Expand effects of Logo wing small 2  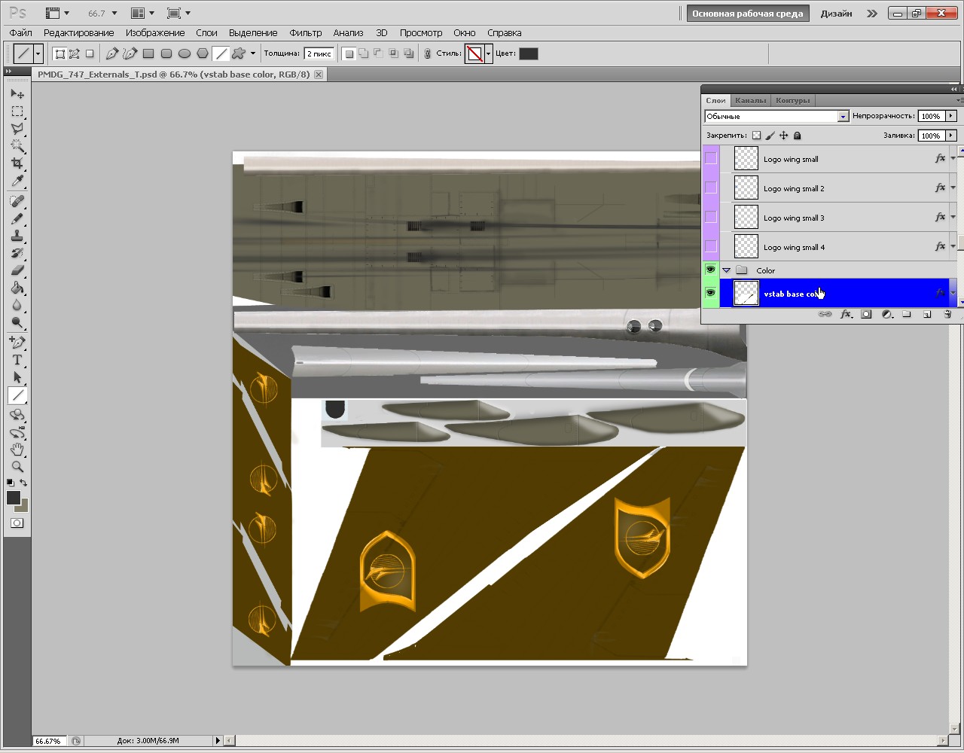(953, 188)
